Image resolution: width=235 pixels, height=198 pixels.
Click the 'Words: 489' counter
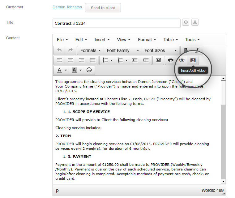point(212,190)
